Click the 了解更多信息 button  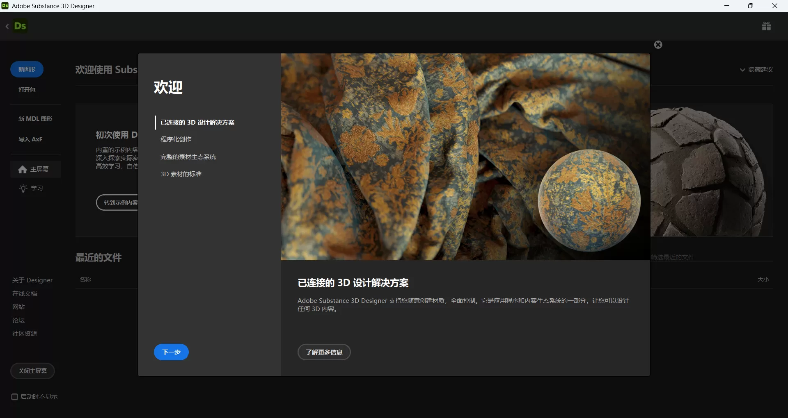324,352
